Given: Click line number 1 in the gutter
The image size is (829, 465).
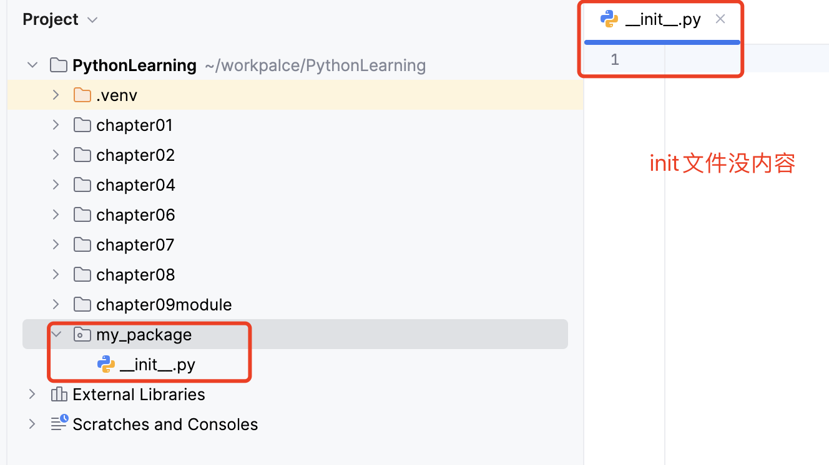Looking at the screenshot, I should 615,59.
